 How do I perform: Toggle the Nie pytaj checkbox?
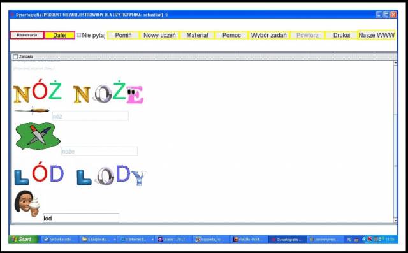(79, 35)
